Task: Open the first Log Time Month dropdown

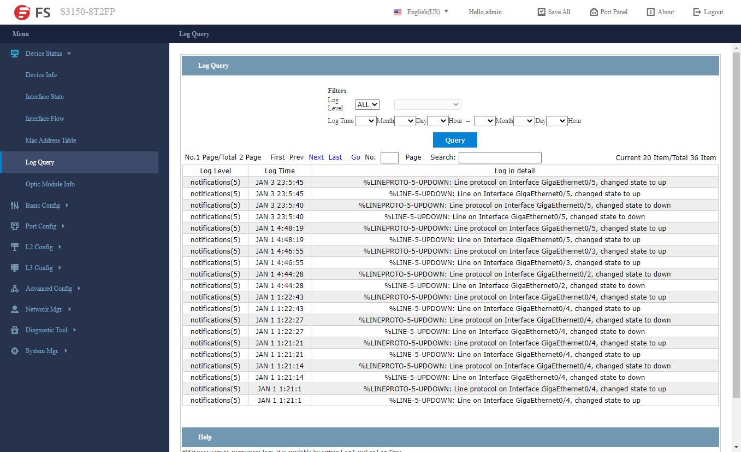Action: point(365,121)
